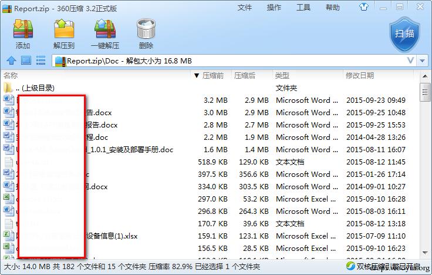Click the 修改日期 column header
The width and height of the screenshot is (432, 275).
tap(360, 75)
